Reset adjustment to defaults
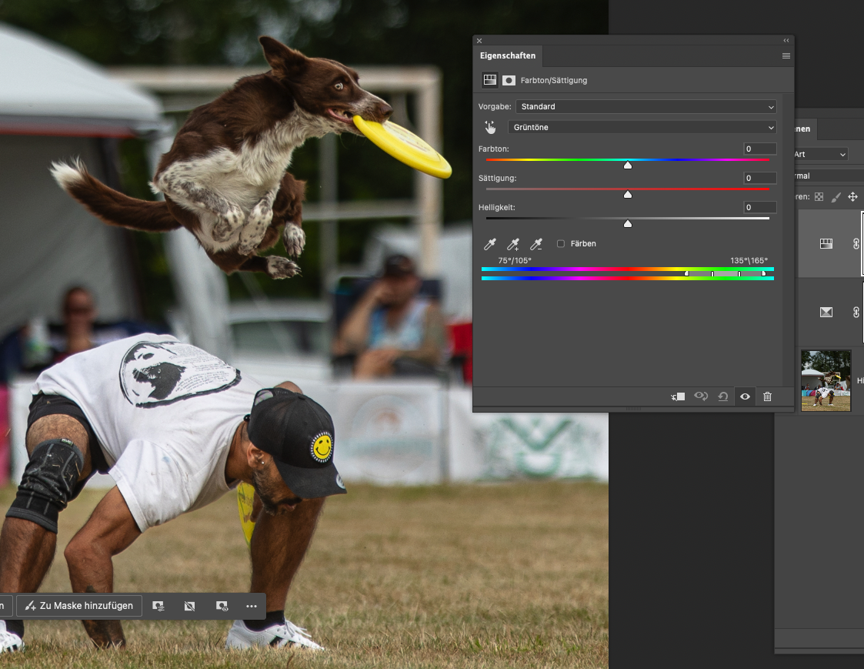This screenshot has height=669, width=864. click(x=723, y=396)
